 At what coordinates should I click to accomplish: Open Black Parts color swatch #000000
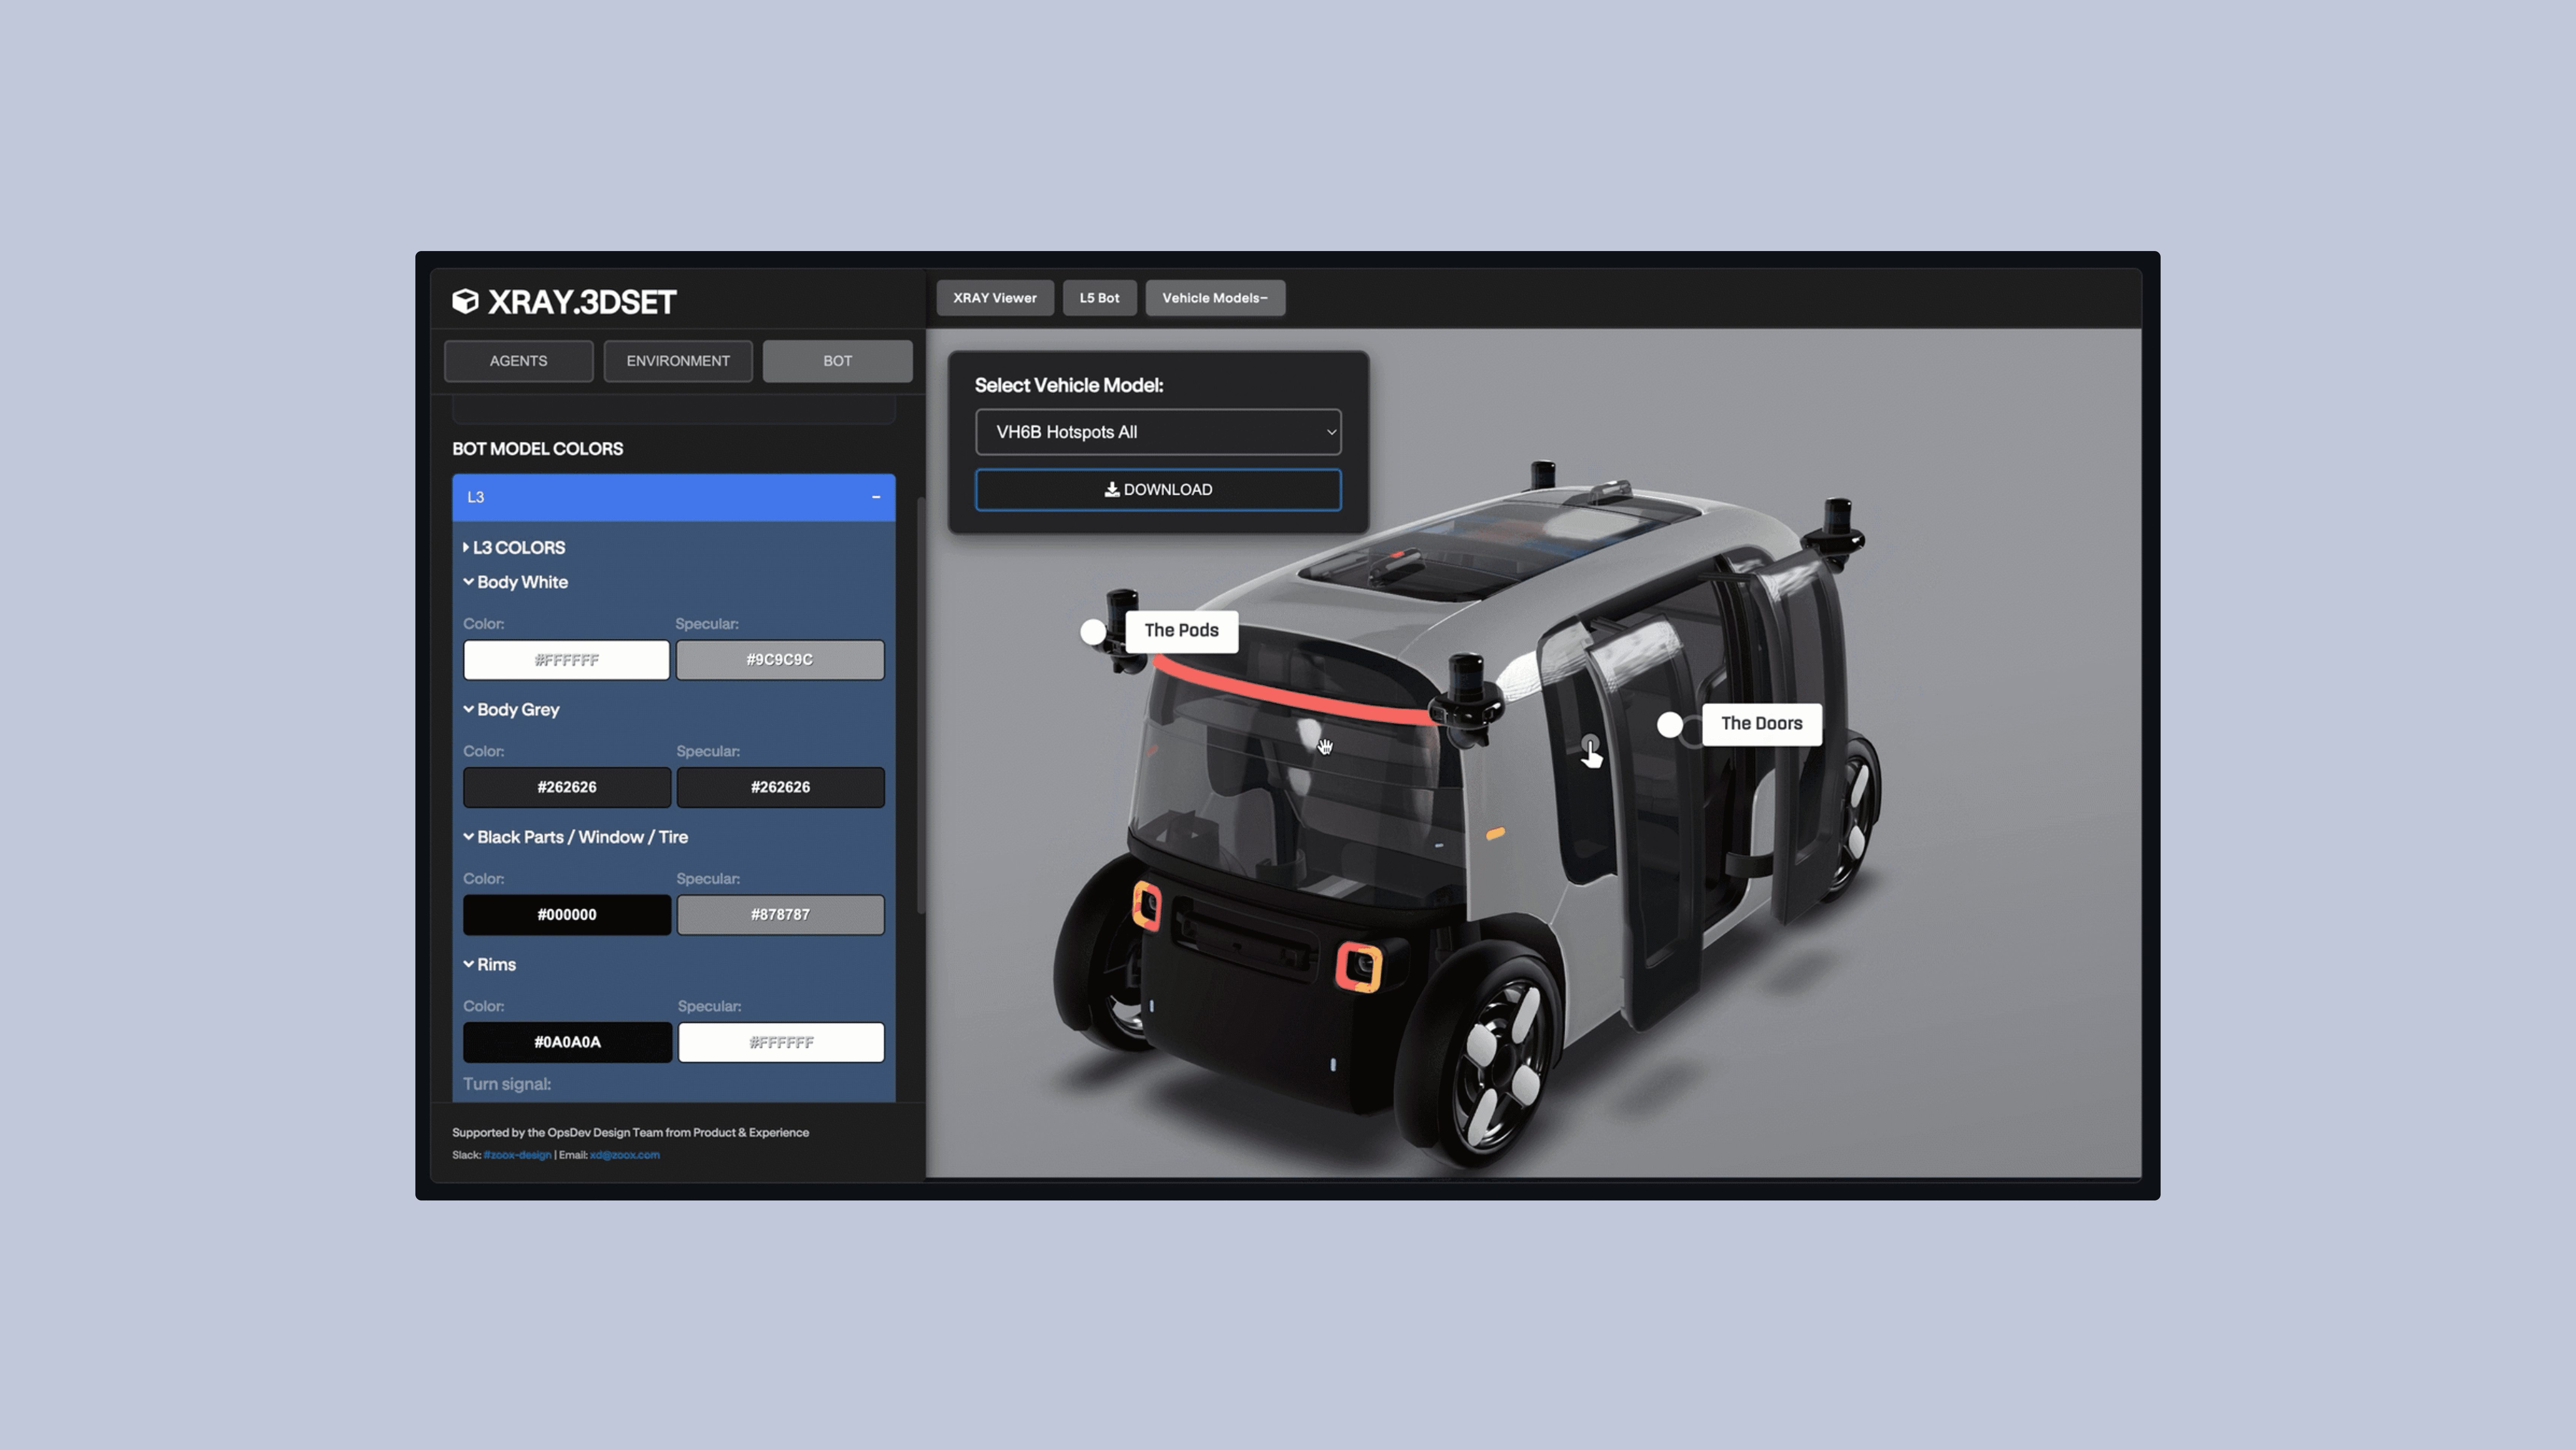(x=567, y=915)
